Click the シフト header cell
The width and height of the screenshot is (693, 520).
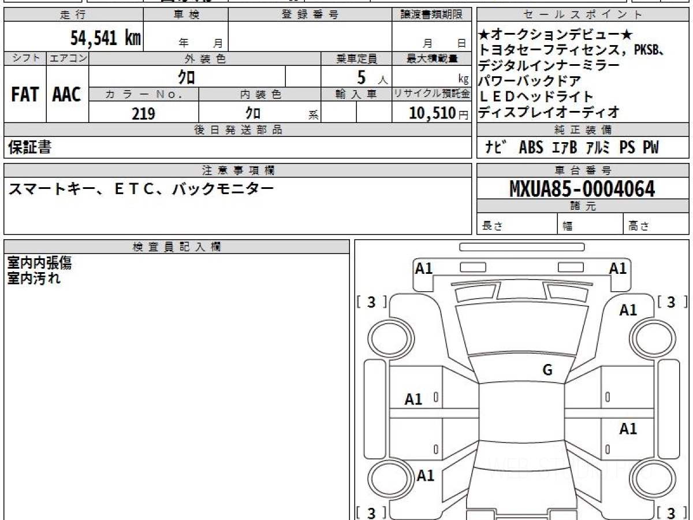(25, 58)
